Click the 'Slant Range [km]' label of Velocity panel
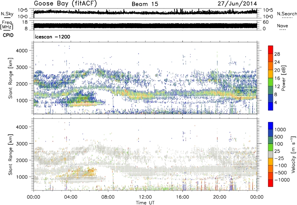 point(10,154)
